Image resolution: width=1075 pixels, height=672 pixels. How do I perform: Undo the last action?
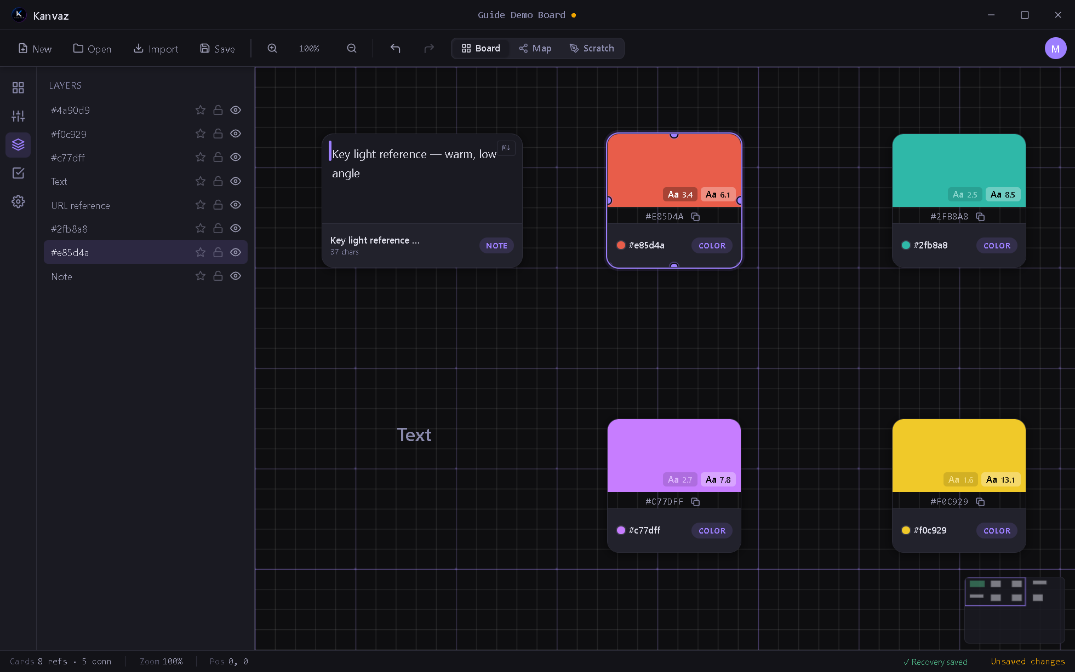point(395,48)
